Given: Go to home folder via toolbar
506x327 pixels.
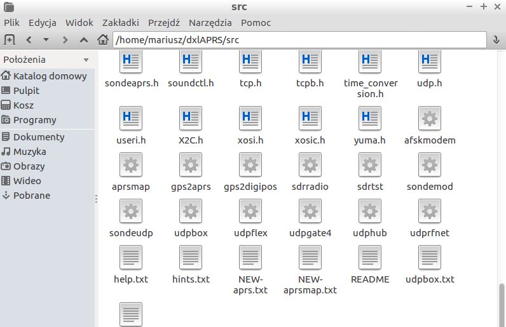Looking at the screenshot, I should 103,39.
